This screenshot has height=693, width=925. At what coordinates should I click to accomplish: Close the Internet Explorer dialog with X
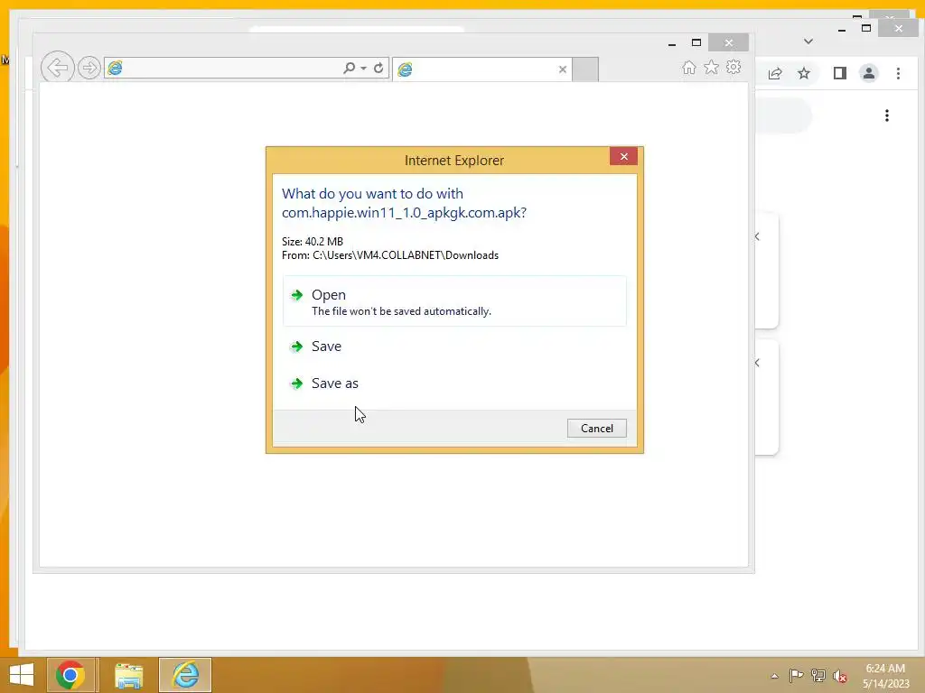623,156
